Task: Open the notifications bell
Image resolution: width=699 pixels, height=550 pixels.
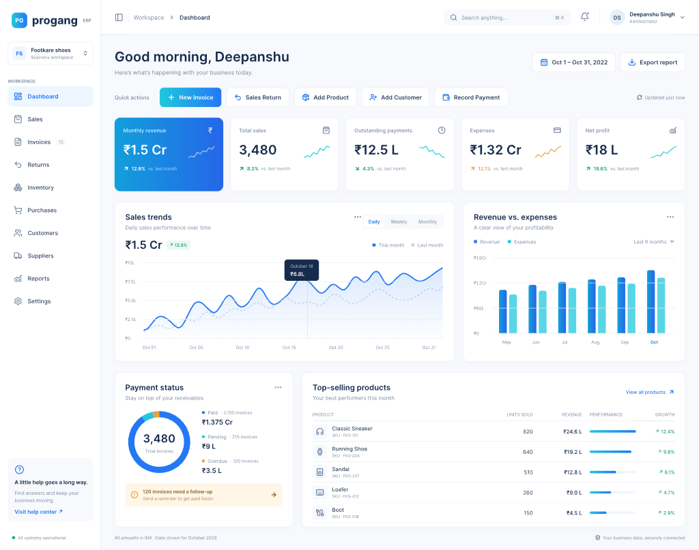Action: click(584, 17)
